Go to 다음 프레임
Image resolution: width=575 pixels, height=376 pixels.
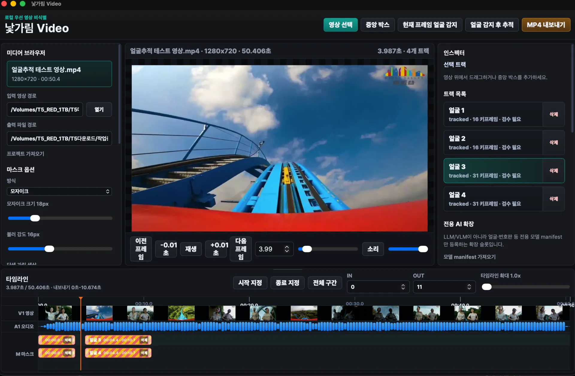(x=241, y=249)
